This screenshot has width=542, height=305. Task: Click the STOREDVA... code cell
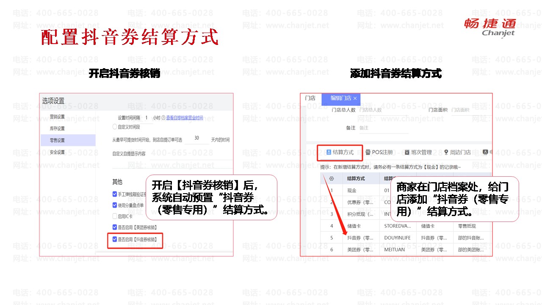398,226
